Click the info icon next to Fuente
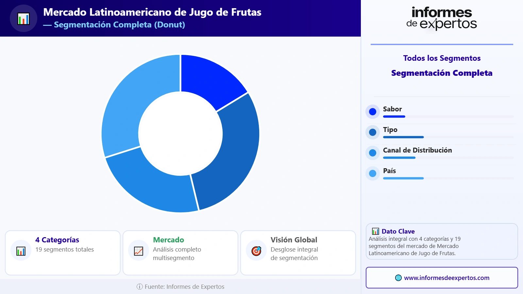Viewport: 523px width, 294px height. 140,286
